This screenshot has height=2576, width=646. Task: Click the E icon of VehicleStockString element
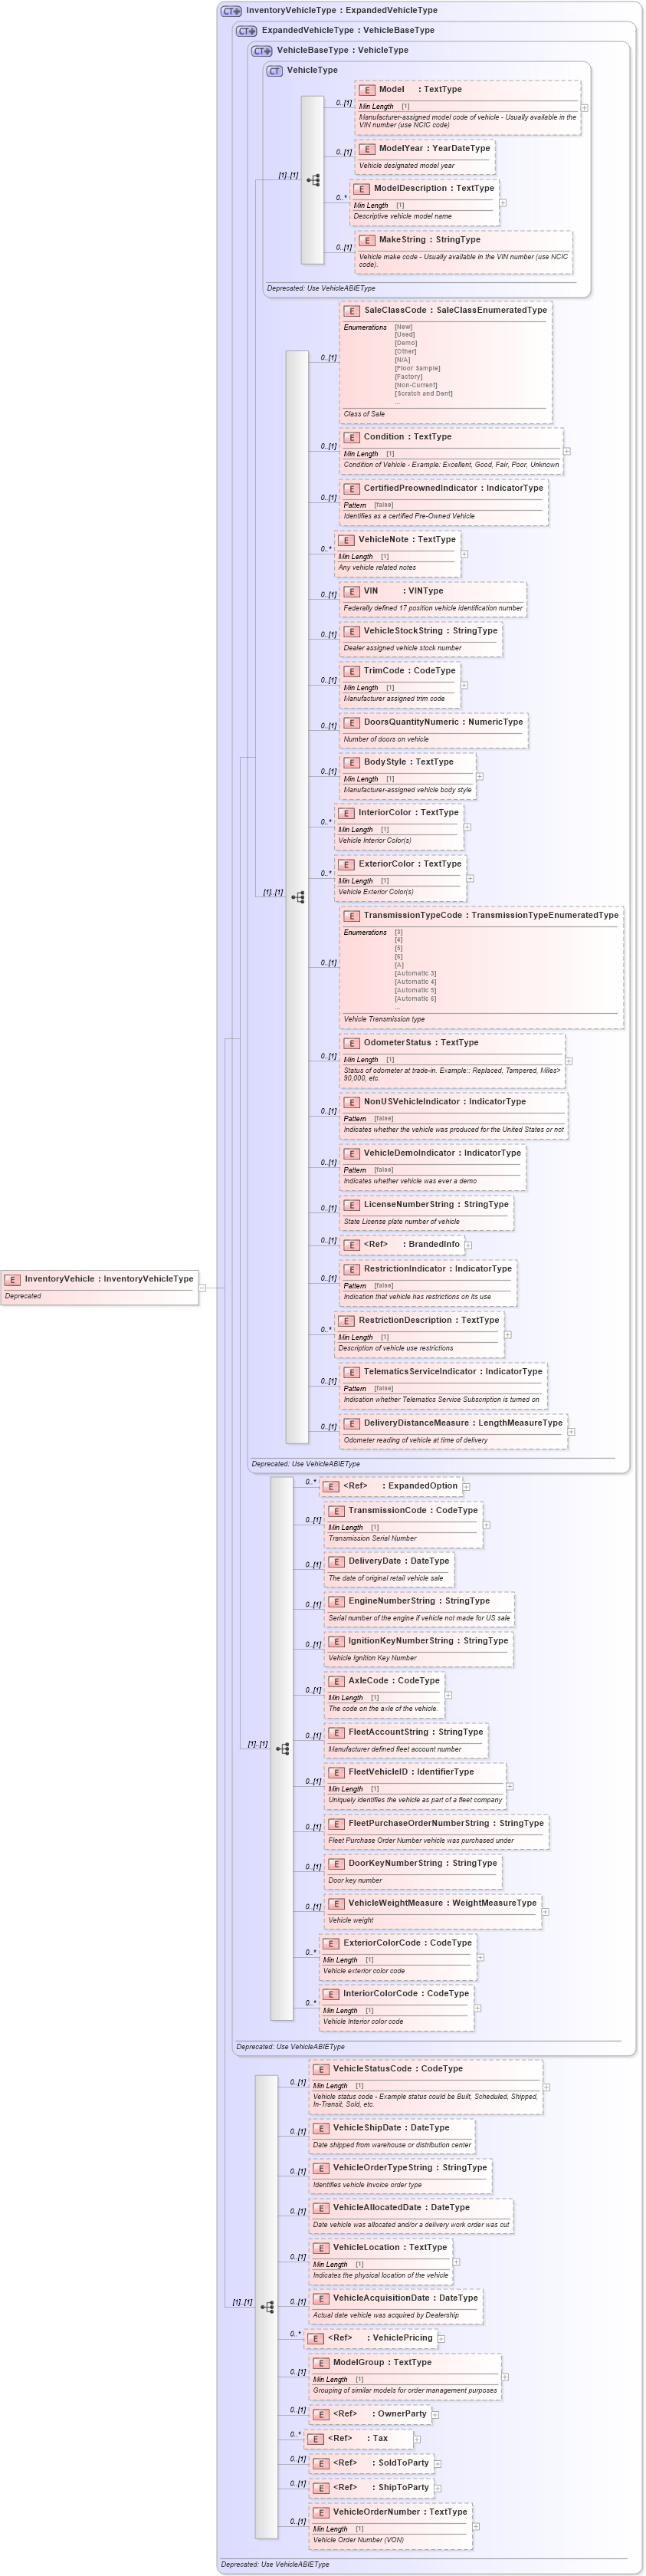352,631
